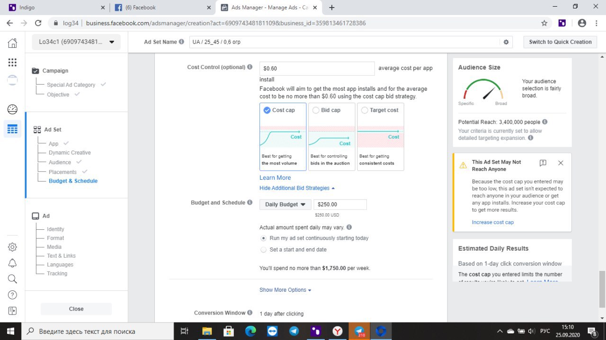Click the Windows taskbar search box
The width and height of the screenshot is (606, 340).
click(98, 331)
